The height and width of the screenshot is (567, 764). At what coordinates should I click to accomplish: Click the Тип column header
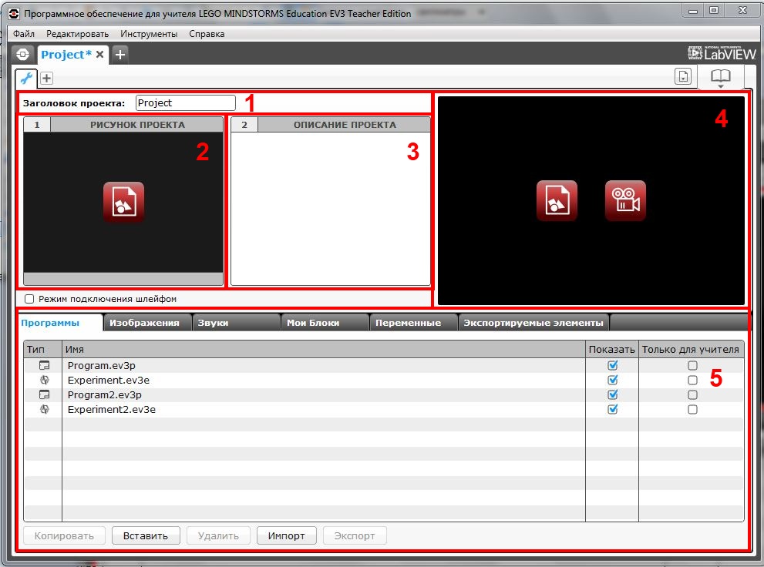coord(43,350)
